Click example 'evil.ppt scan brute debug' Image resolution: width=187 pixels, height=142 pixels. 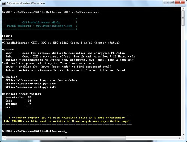[x=41, y=80]
